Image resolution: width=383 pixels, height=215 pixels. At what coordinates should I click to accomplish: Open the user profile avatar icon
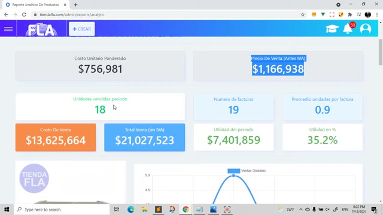pos(366,29)
